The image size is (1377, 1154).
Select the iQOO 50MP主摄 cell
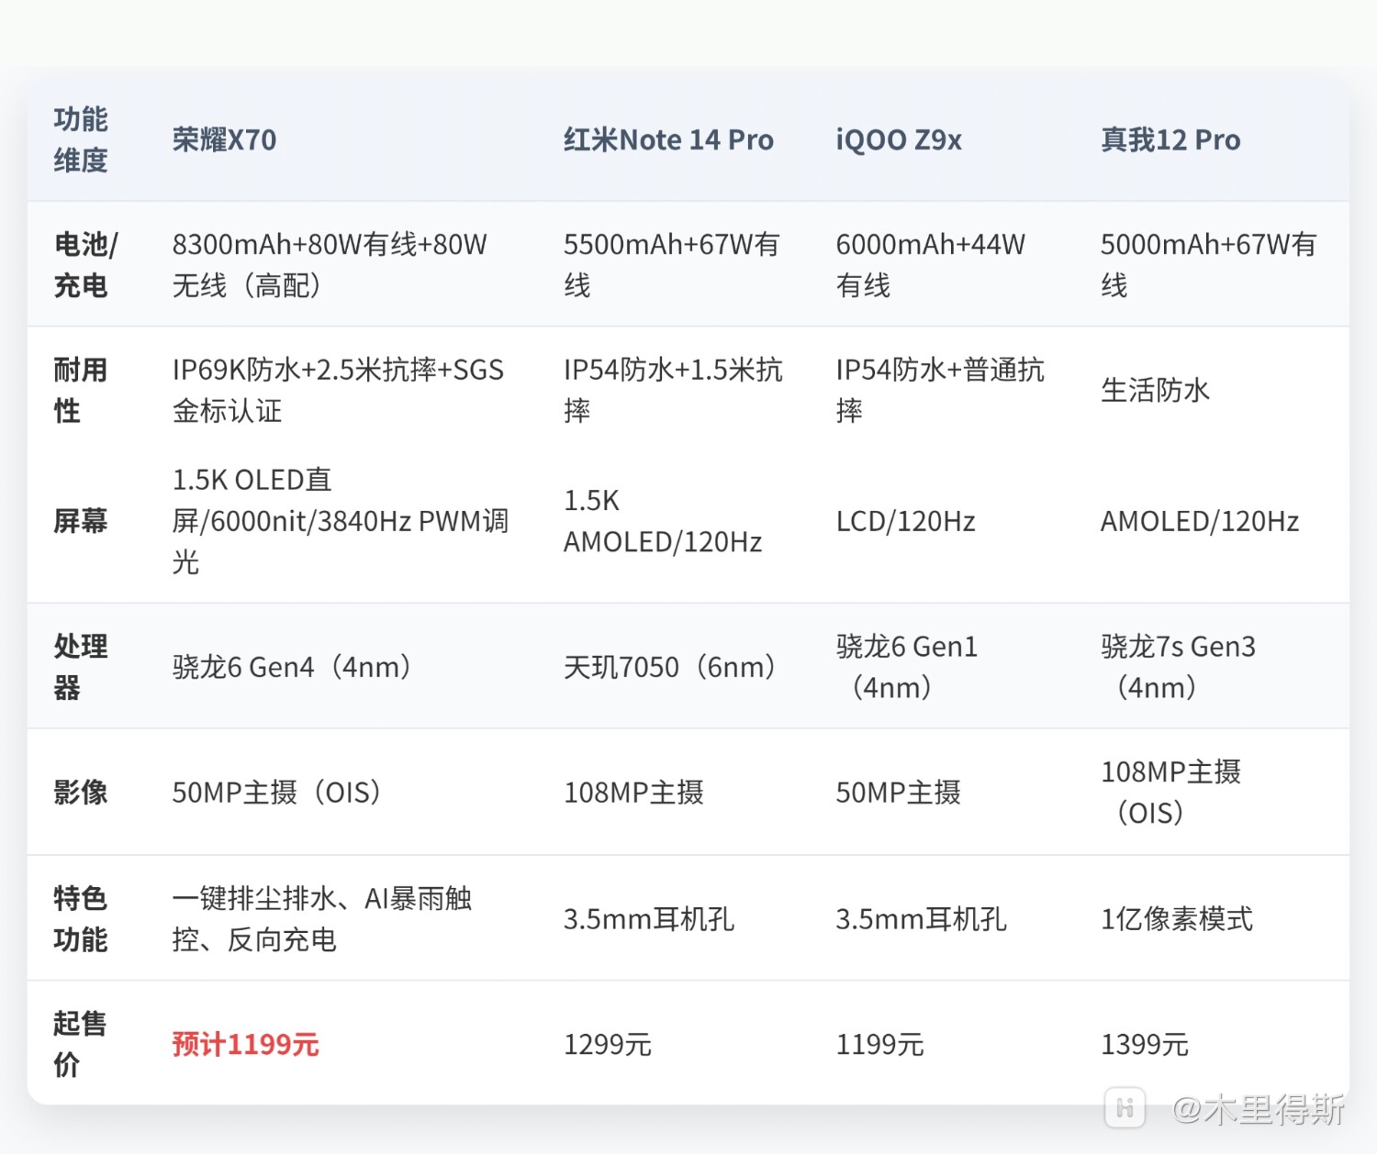898,793
